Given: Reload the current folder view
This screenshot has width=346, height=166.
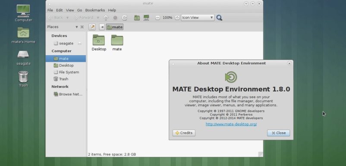Looking at the screenshot, I should click(x=124, y=18).
